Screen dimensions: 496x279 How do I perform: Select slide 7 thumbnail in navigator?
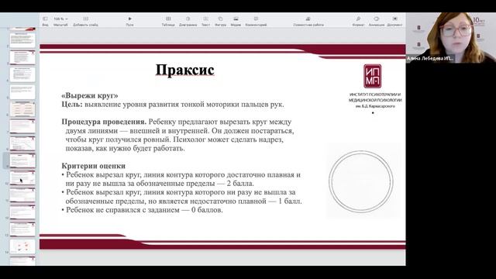pyautogui.click(x=22, y=126)
